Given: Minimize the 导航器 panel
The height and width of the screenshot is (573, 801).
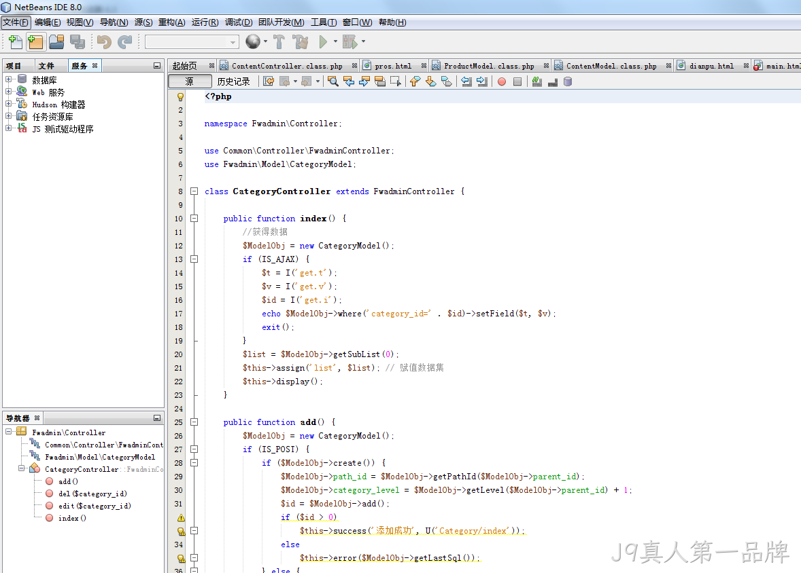Looking at the screenshot, I should point(157,418).
